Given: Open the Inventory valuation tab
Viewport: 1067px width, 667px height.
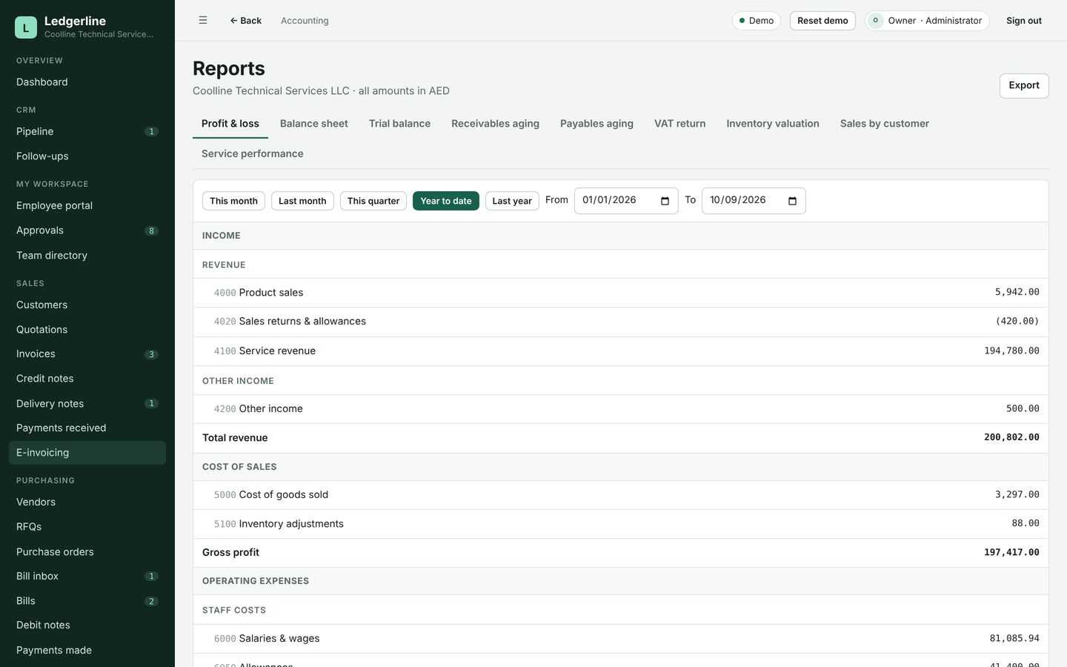Looking at the screenshot, I should click(773, 124).
